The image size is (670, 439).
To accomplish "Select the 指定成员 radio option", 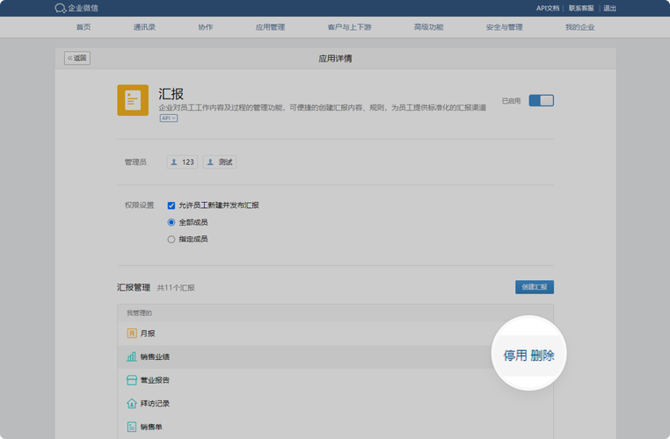I will [x=171, y=239].
